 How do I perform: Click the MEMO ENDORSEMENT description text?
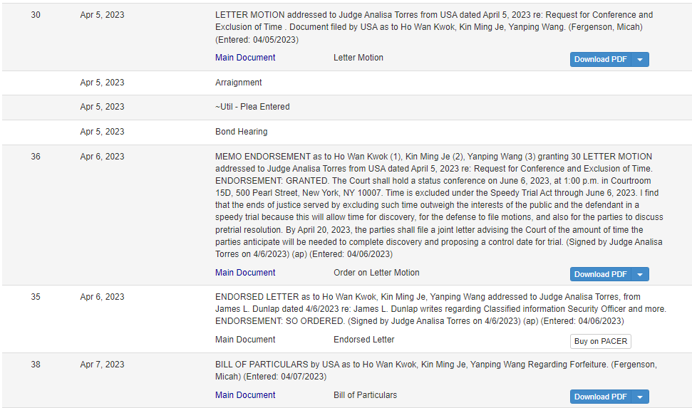[x=440, y=205]
